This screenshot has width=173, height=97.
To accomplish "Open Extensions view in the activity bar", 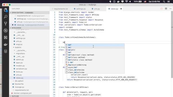I will [6, 37].
